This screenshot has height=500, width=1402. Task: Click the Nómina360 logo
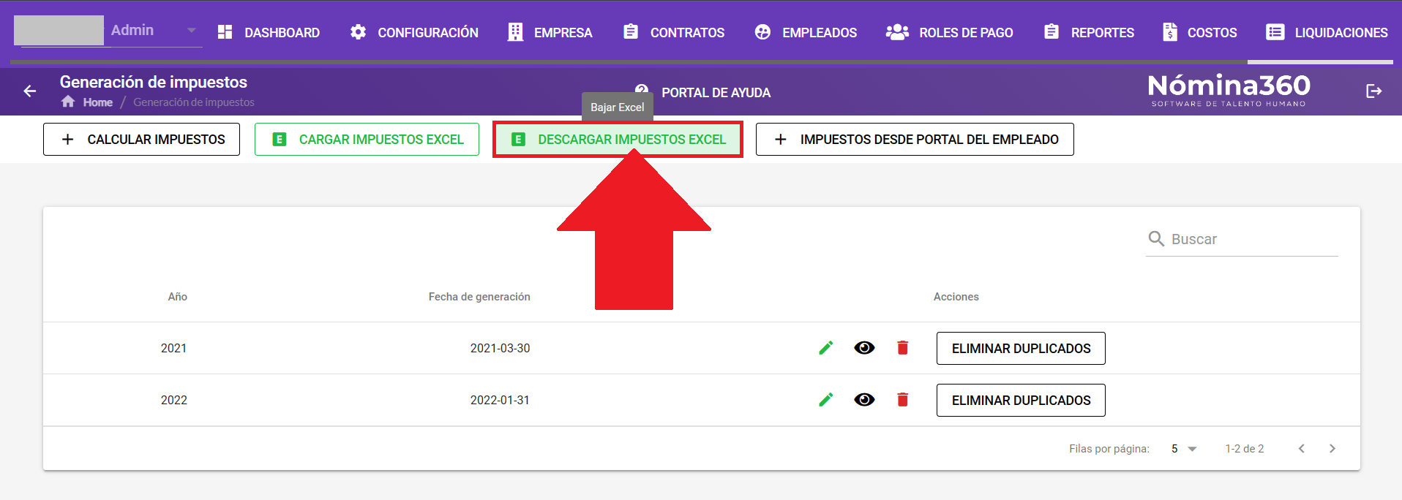[1229, 91]
